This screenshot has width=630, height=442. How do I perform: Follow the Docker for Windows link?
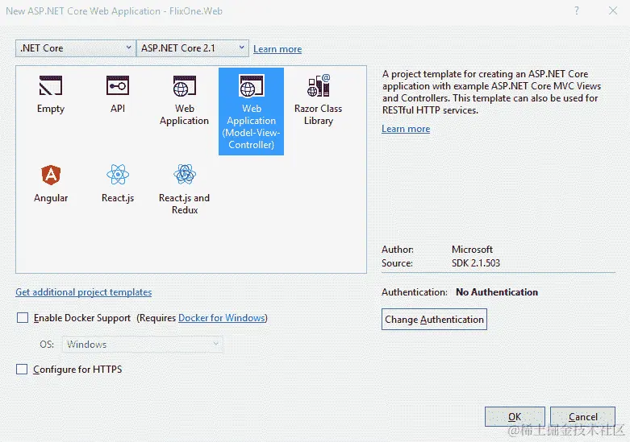221,318
